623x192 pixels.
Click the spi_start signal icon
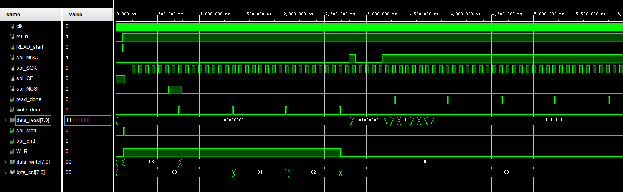(12, 131)
